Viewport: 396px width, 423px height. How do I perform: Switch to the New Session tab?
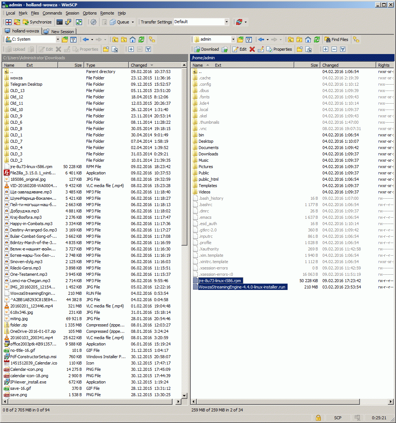point(59,32)
